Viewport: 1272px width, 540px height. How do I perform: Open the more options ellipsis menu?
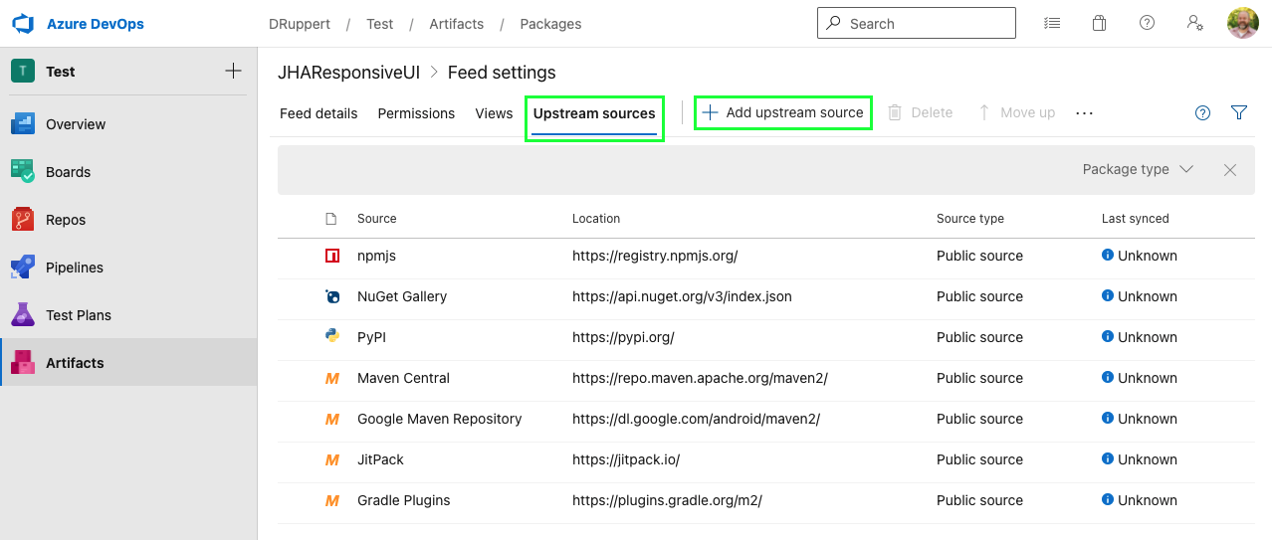click(x=1085, y=113)
